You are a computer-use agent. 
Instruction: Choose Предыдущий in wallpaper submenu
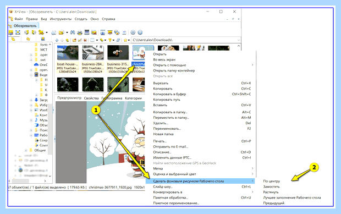pyautogui.click(x=273, y=203)
